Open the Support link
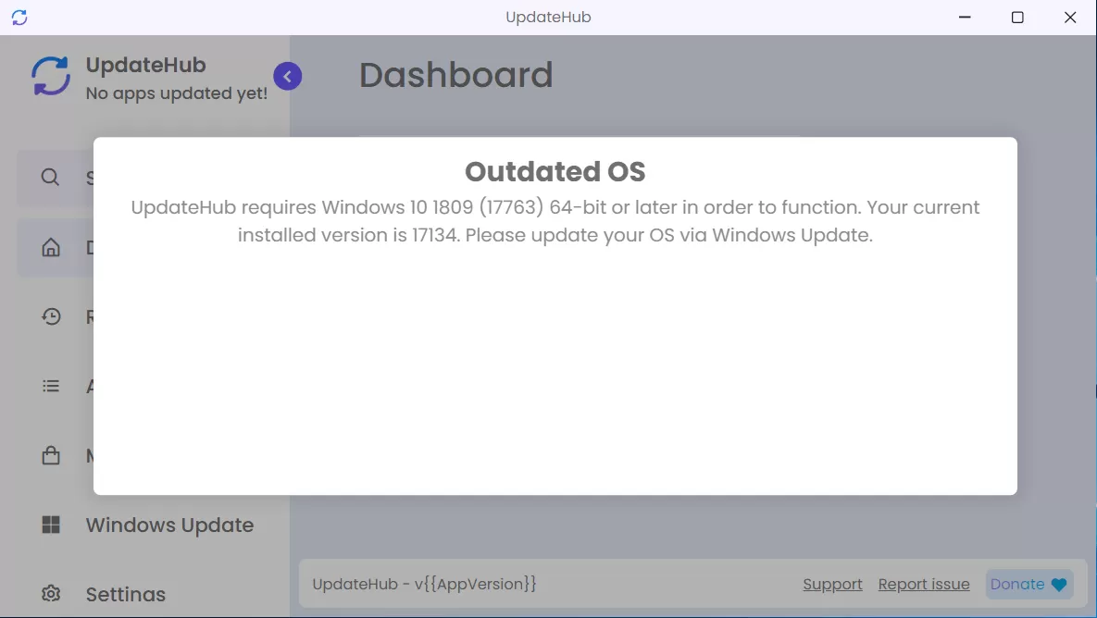Viewport: 1097px width, 618px height. pyautogui.click(x=831, y=584)
